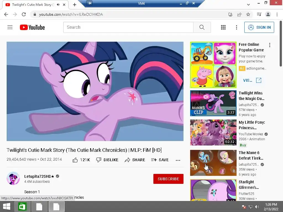Open Chrome profile avatar icon
The width and height of the screenshot is (283, 212).
[x=268, y=14]
